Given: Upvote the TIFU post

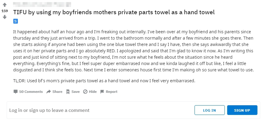Looking at the screenshot, I should point(5,5).
